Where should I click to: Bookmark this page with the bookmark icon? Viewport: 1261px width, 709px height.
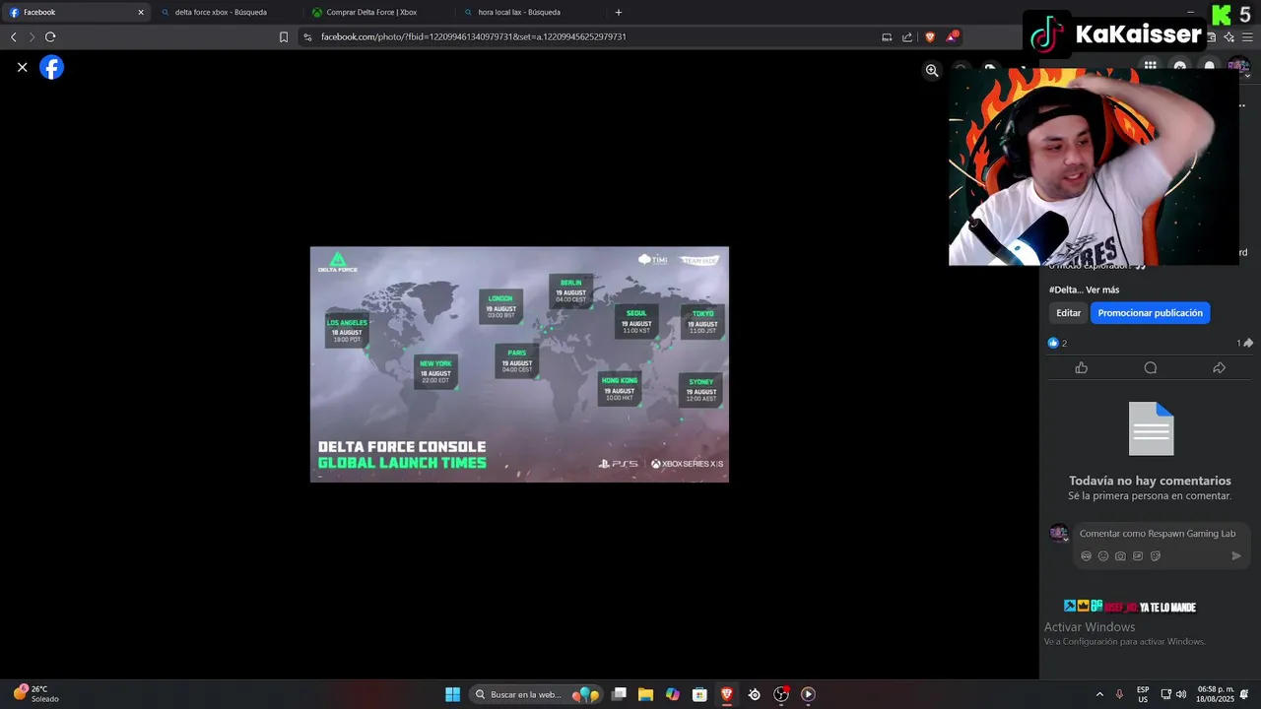pos(284,37)
